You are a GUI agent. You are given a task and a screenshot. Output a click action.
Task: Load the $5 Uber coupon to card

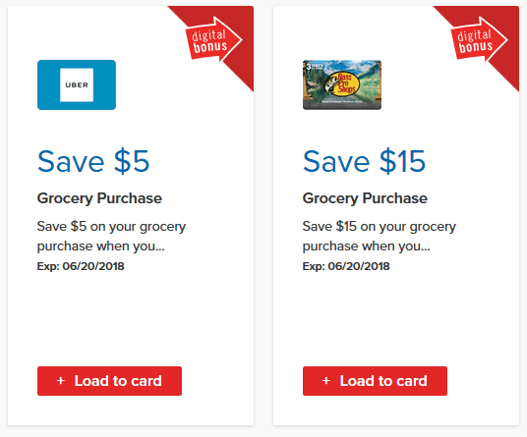(x=109, y=381)
